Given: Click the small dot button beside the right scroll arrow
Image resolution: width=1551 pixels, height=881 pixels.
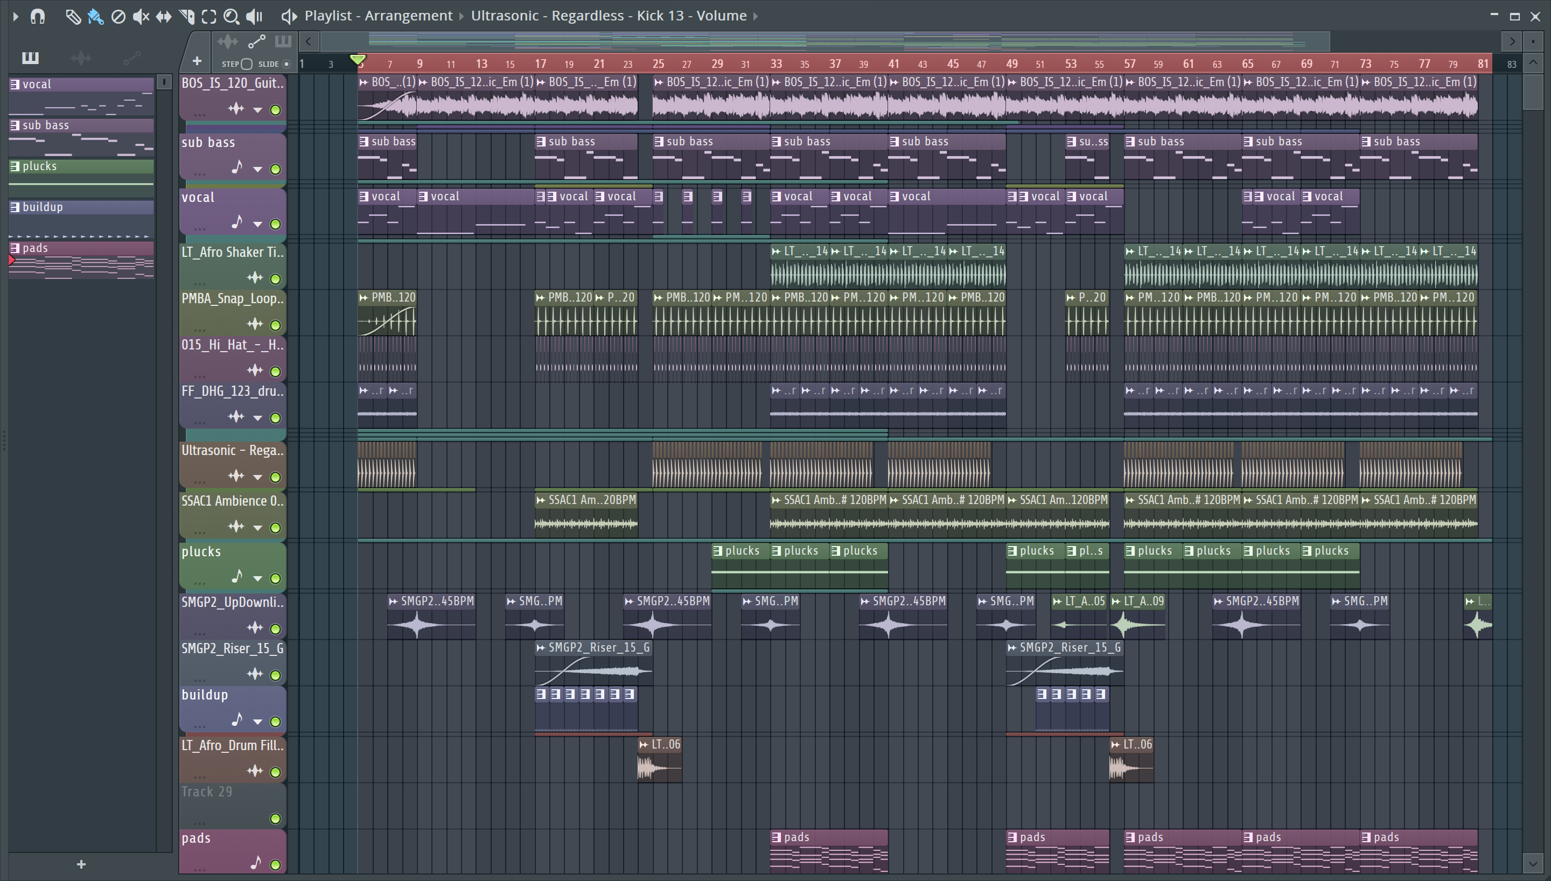Looking at the screenshot, I should [1533, 42].
